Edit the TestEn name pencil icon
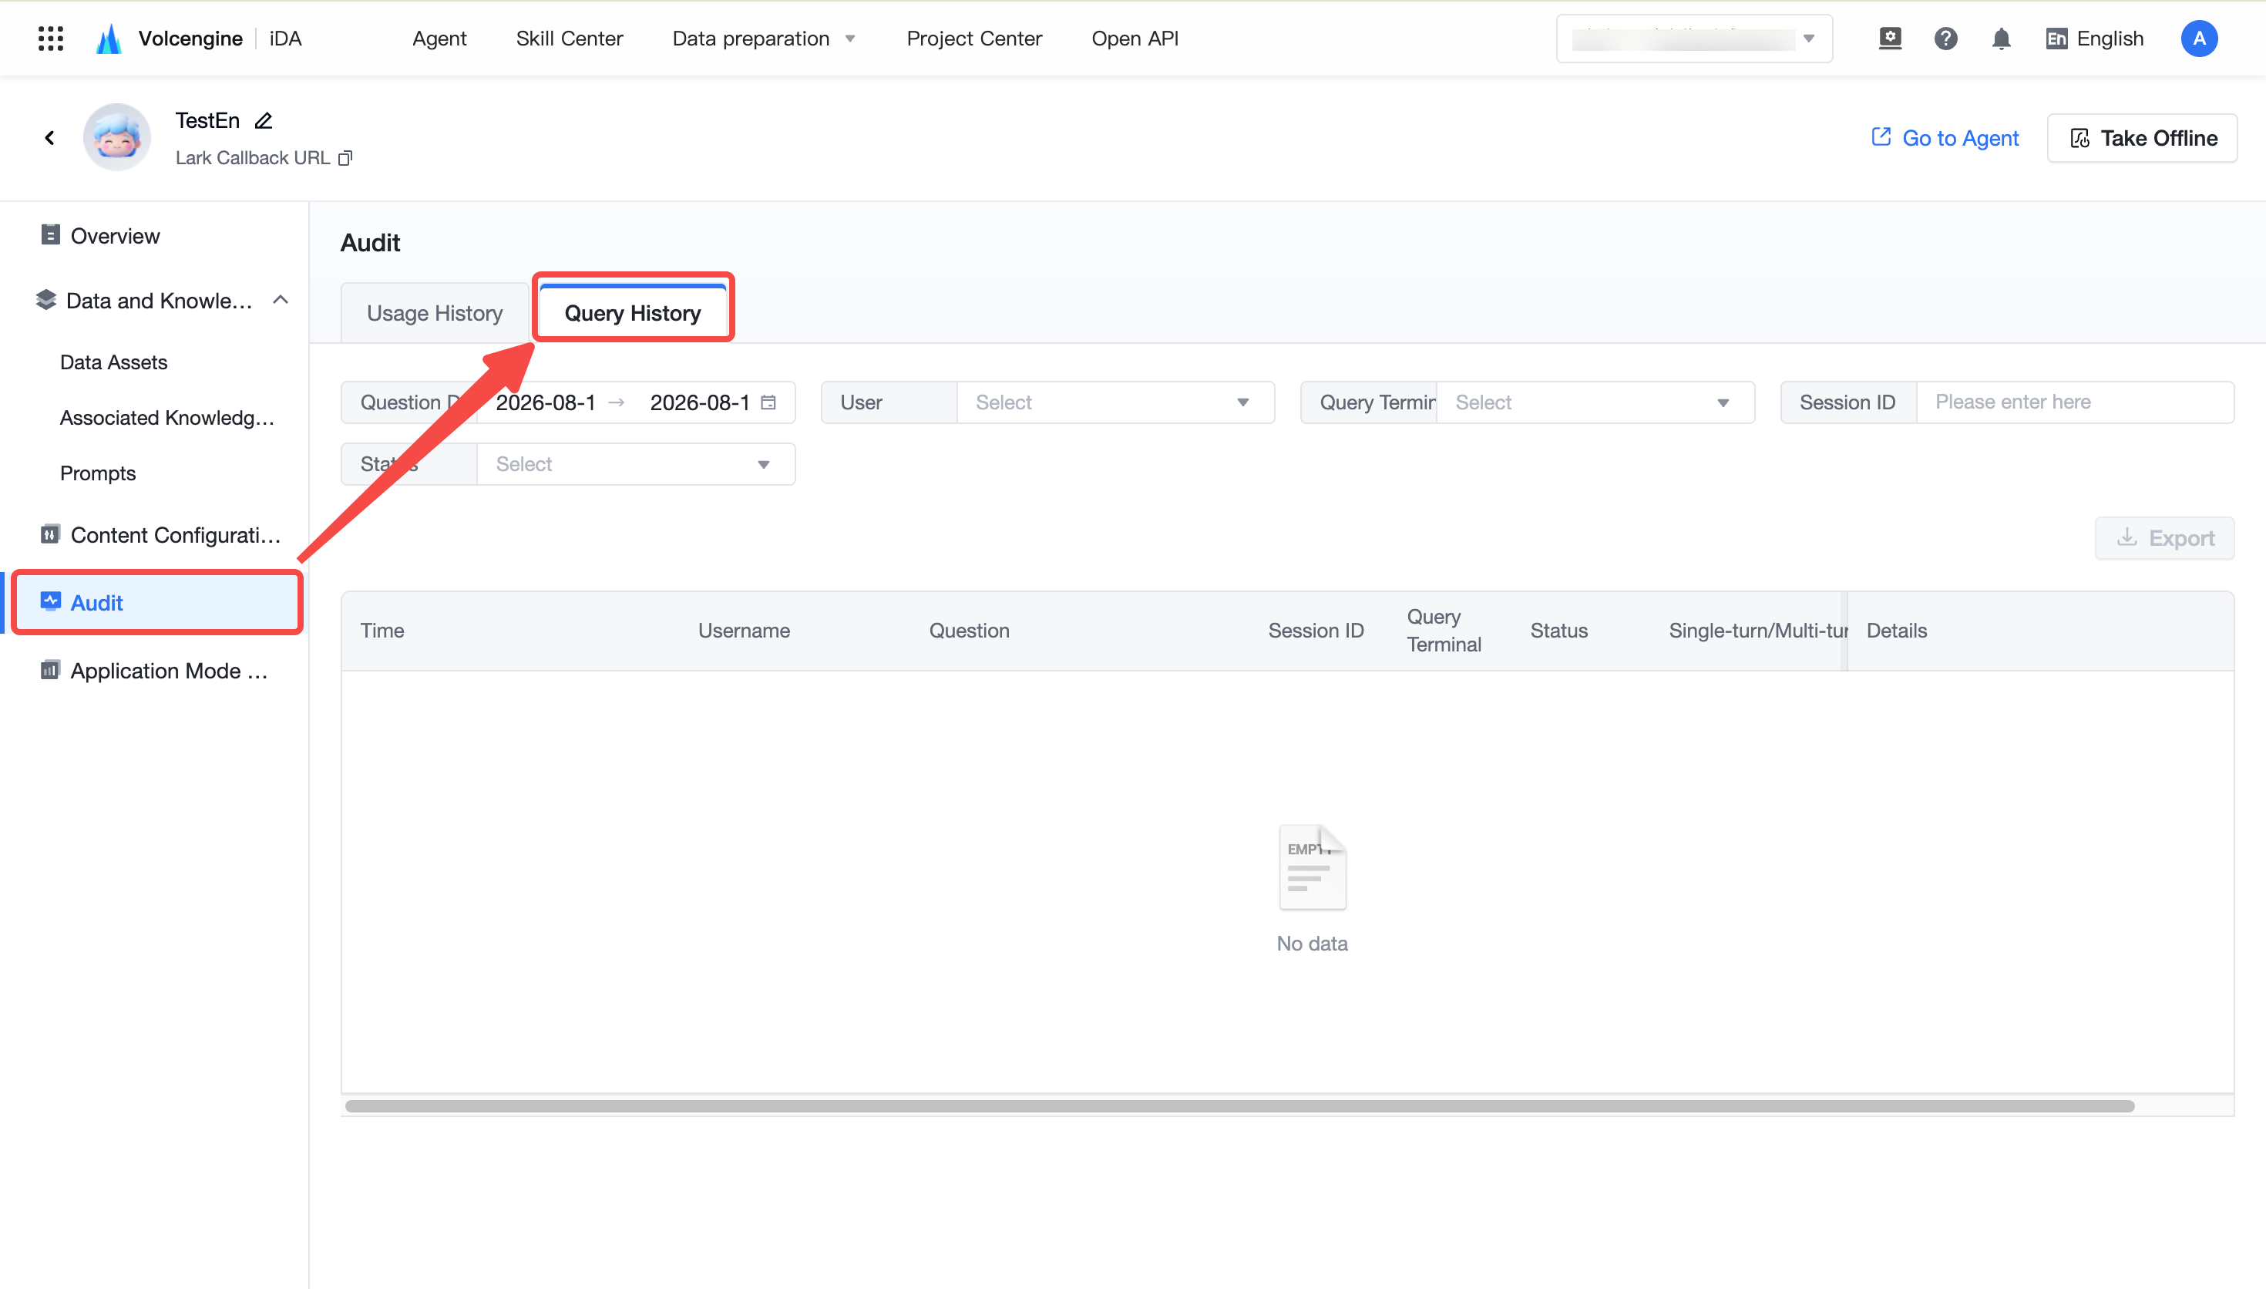 (264, 120)
